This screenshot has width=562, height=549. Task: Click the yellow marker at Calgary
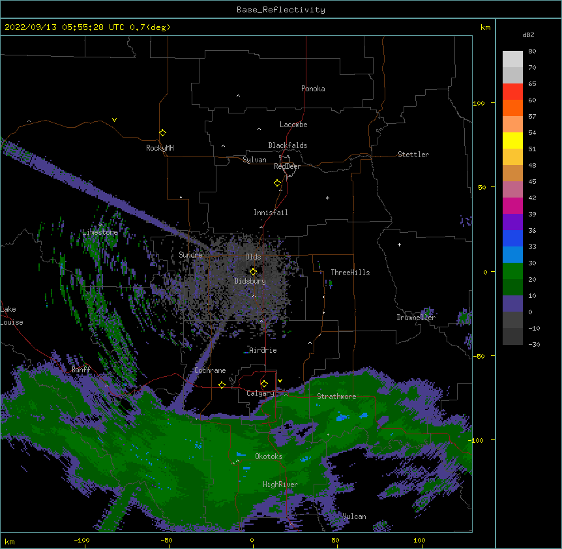pyautogui.click(x=264, y=383)
